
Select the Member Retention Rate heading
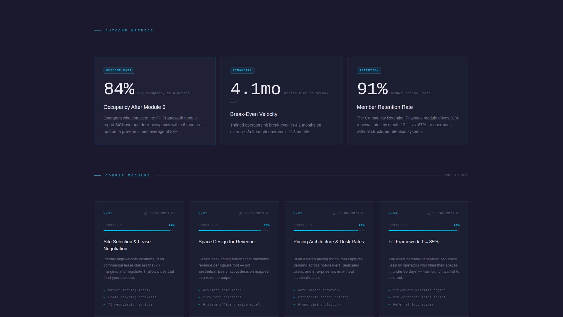[x=385, y=107]
